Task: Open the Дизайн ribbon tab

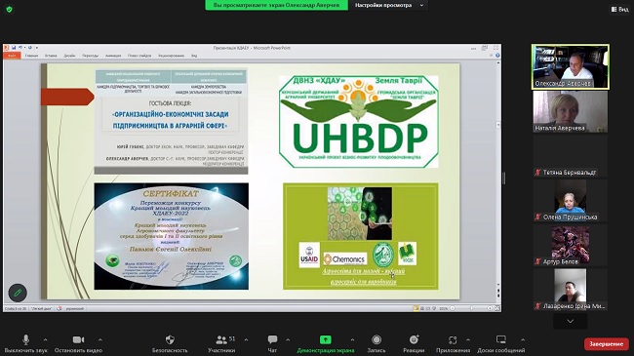Action: 69,56
